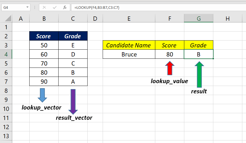Select cell B4 containing 60
The width and height of the screenshot is (246, 143).
pos(44,54)
